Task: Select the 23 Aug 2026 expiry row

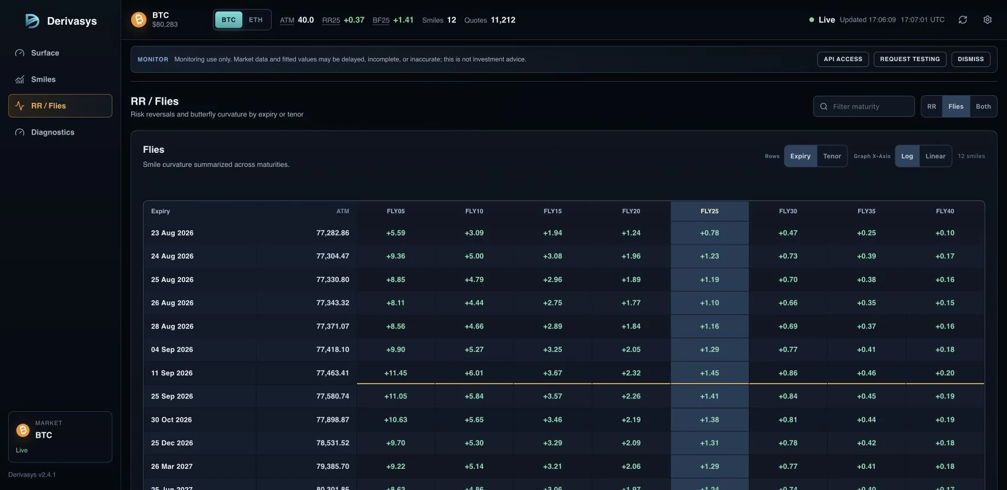Action: pos(563,233)
